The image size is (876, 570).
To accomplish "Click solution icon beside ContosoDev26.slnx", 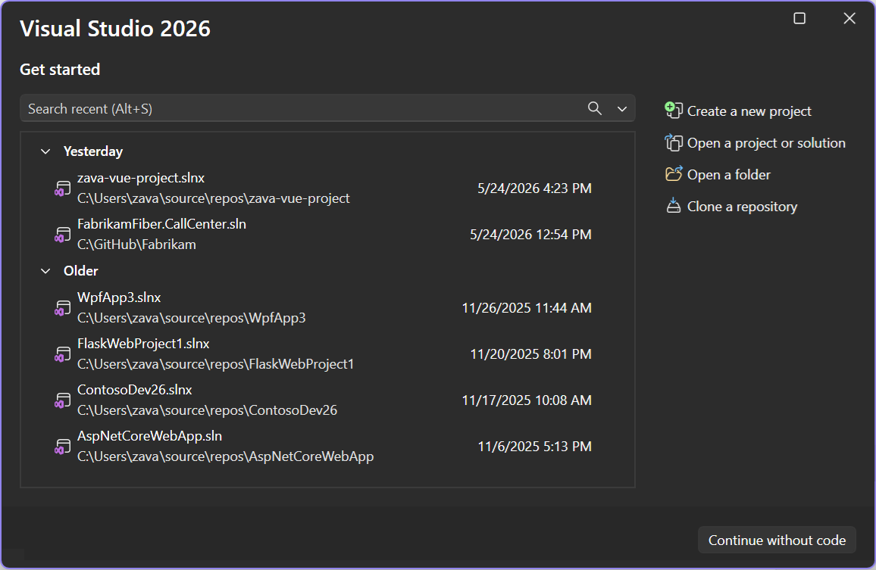I will [x=62, y=400].
